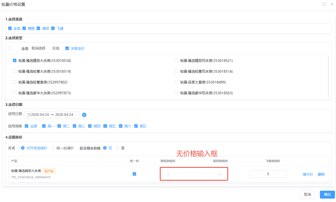Uncheck the 携程 channel checkbox
The width and height of the screenshot is (336, 202).
(x=24, y=28)
